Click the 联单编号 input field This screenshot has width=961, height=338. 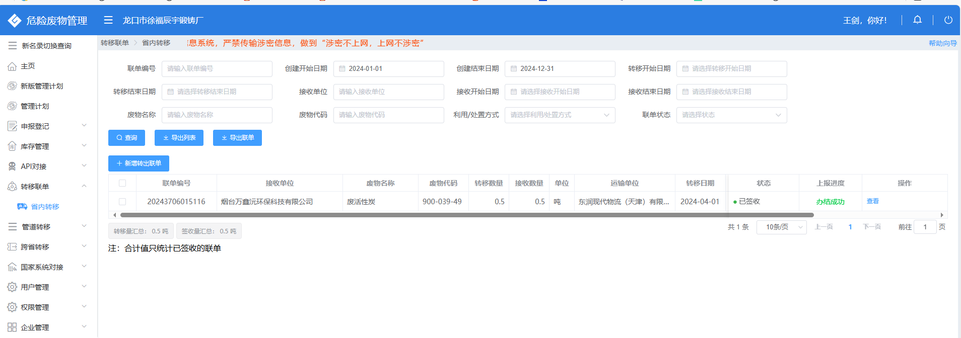(217, 69)
